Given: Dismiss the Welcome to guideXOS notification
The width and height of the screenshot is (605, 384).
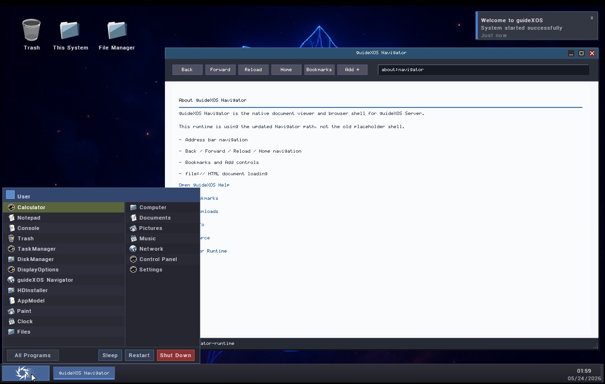Looking at the screenshot, I should [592, 18].
